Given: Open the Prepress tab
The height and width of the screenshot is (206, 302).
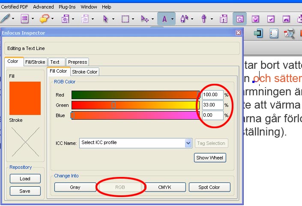Looking at the screenshot, I should [x=77, y=62].
